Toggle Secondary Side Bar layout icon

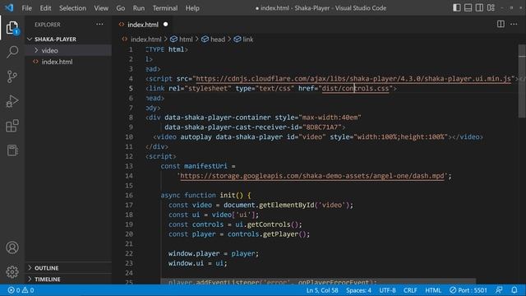click(479, 7)
